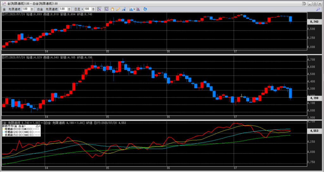The image size is (324, 172).
Task: Click 先限連続 next to 金
Action: click(x=15, y=9)
